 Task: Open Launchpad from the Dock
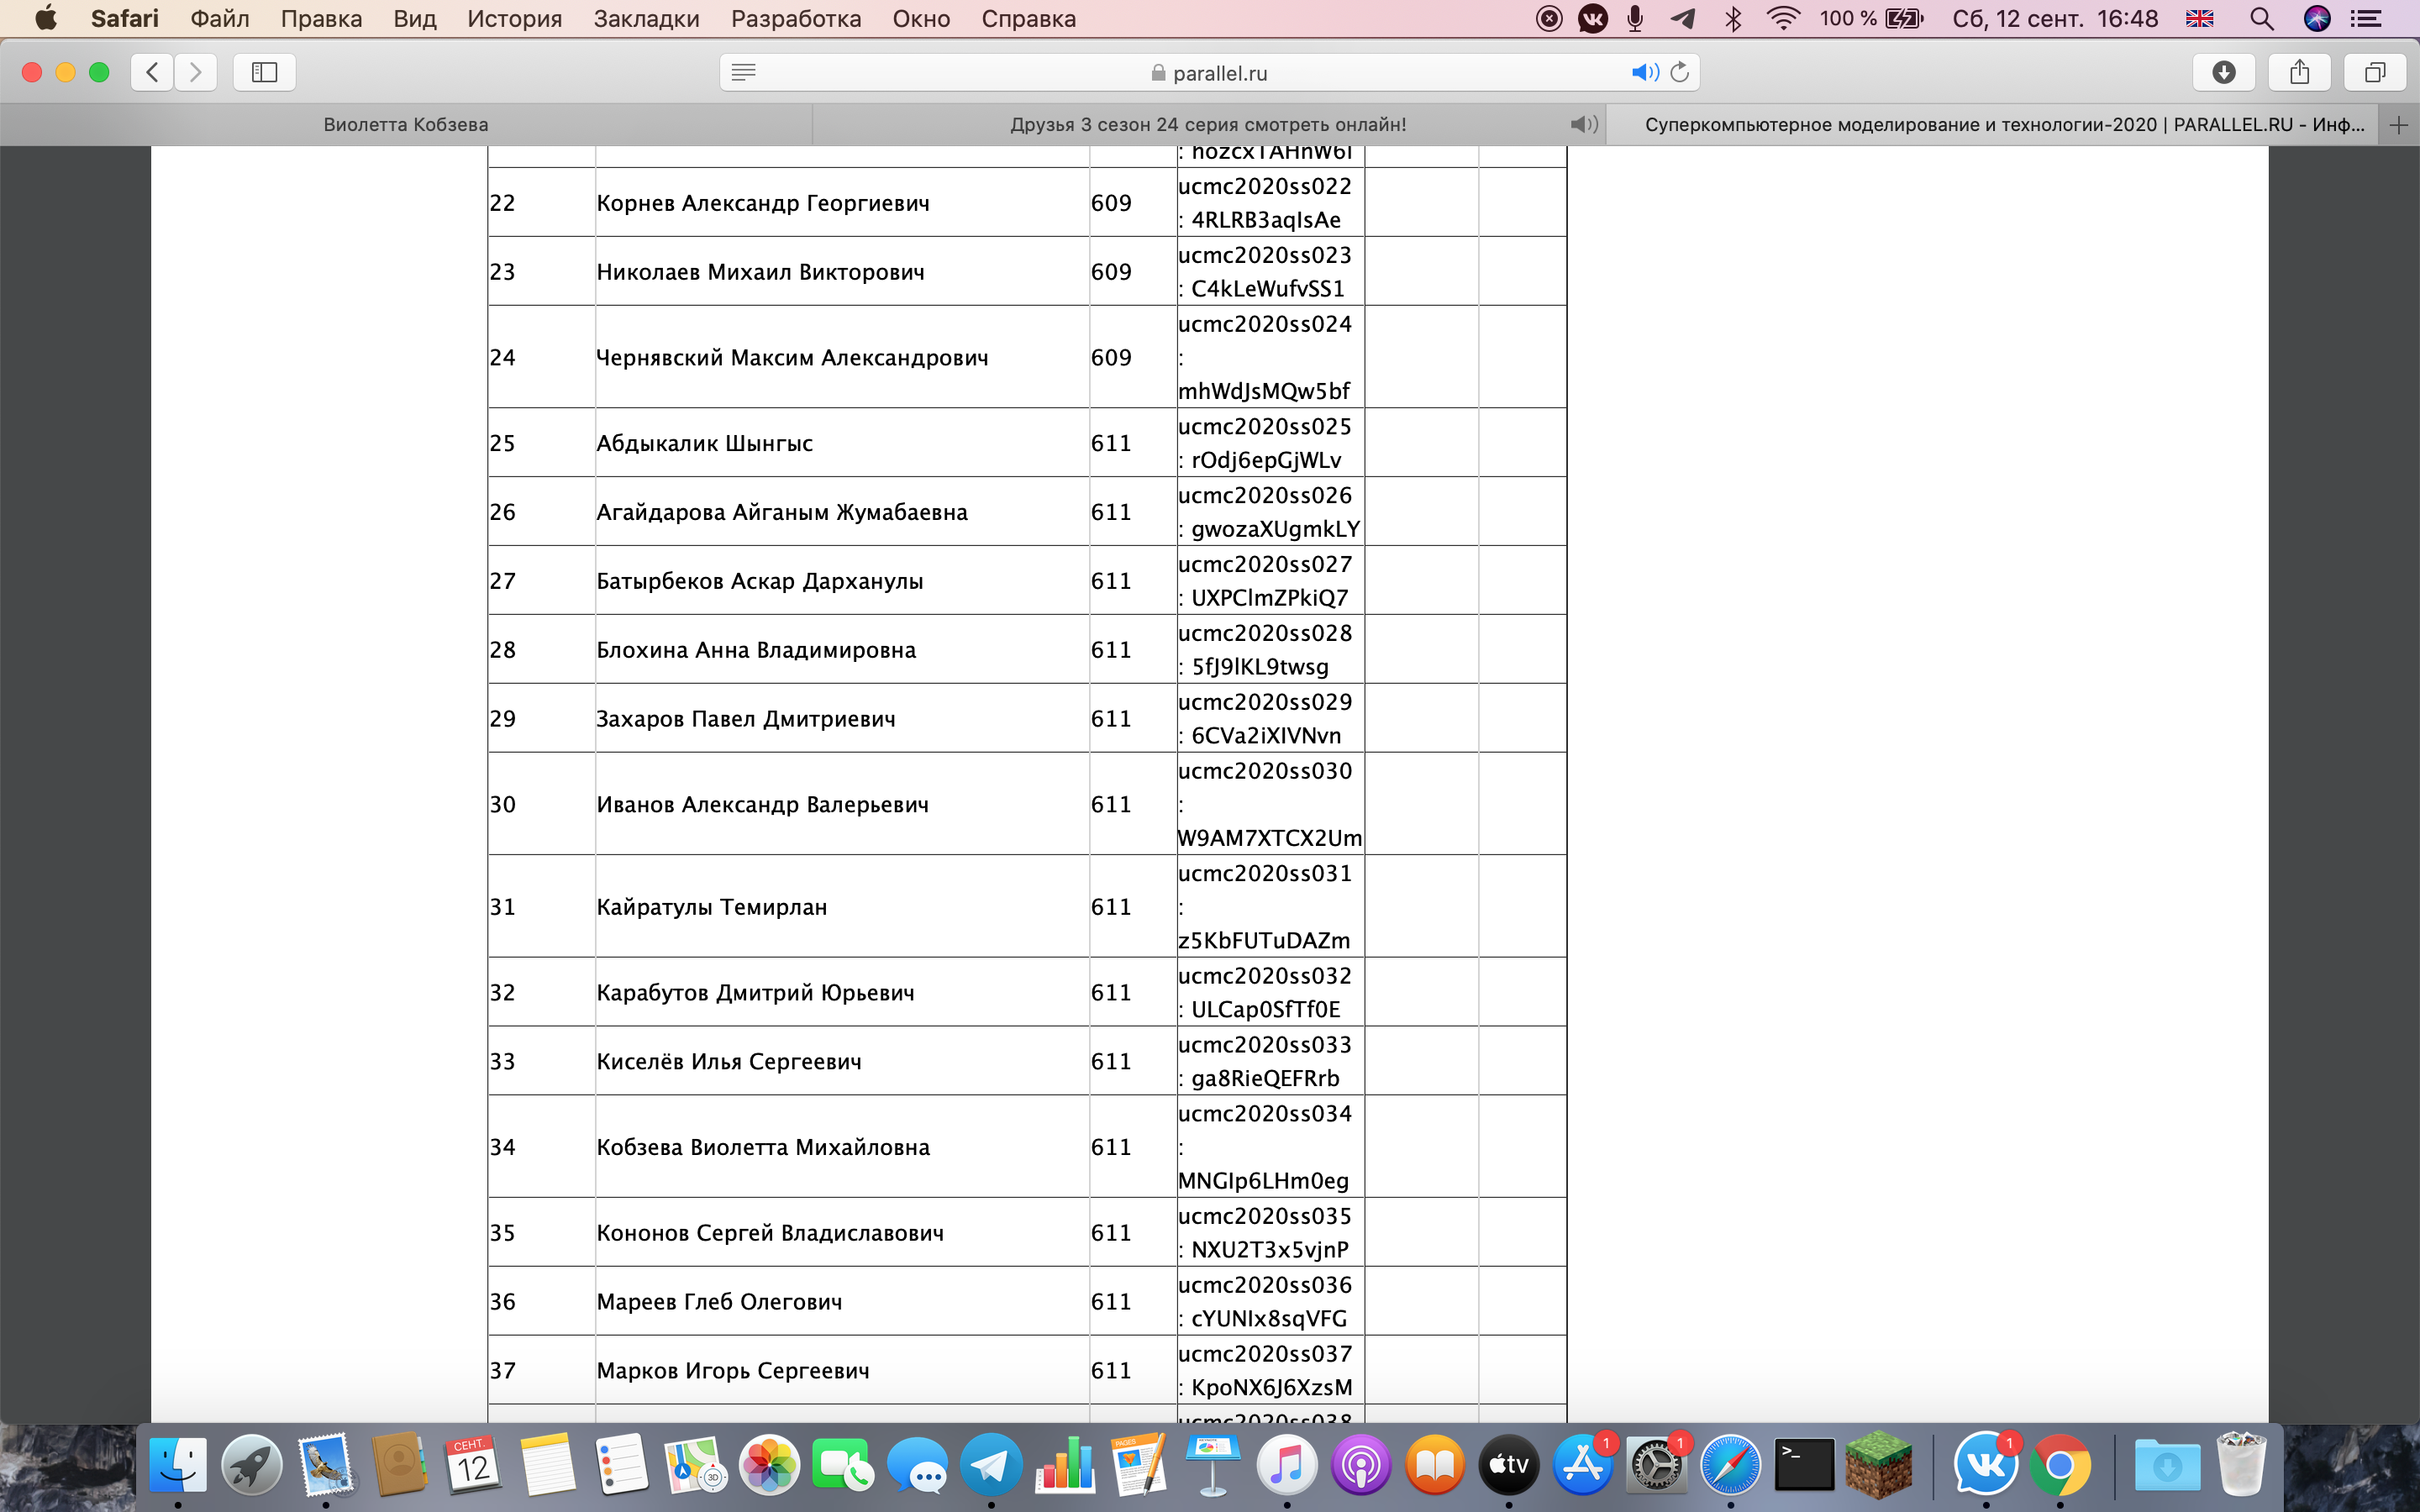(x=252, y=1464)
